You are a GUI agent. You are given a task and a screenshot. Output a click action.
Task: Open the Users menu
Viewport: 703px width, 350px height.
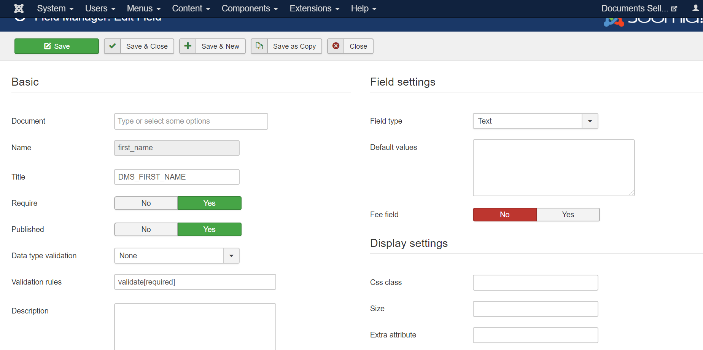(x=100, y=8)
